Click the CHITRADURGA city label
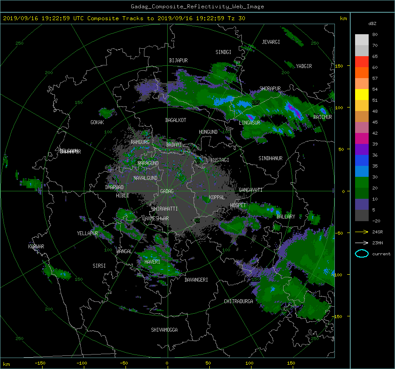This screenshot has width=395, height=369. [x=239, y=301]
